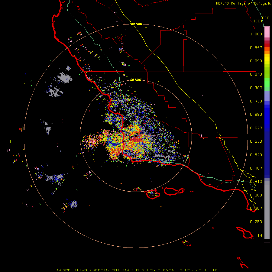
Task: Click the 0.360 legend value
Action: tap(256, 195)
